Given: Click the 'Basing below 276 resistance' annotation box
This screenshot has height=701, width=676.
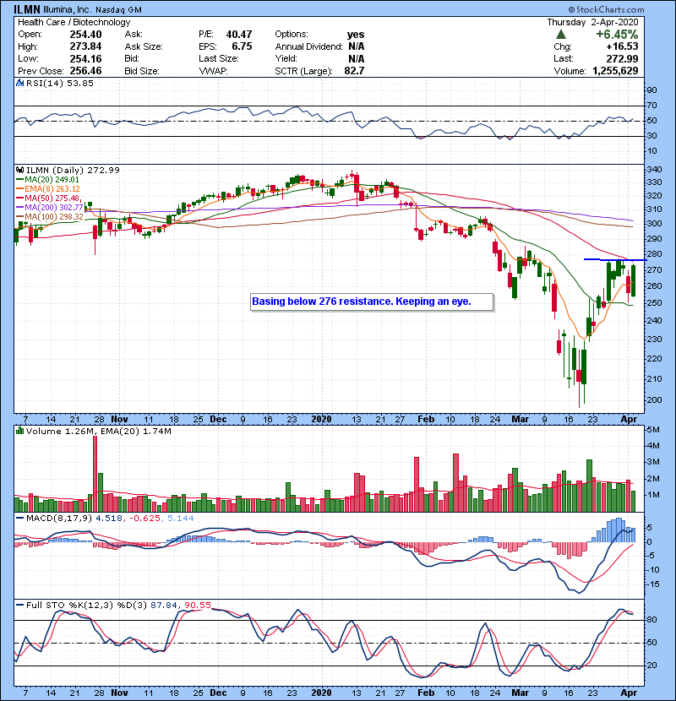Looking at the screenshot, I should [x=372, y=302].
